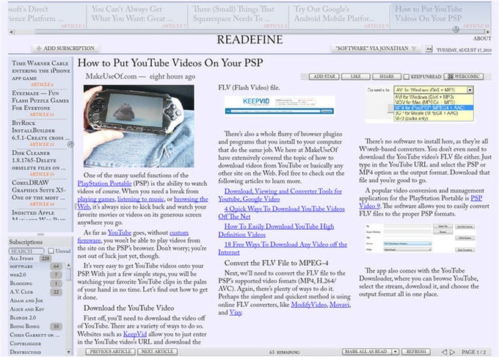Viewport: 499px width, 357px height.
Task: Go to the previous page with the left triangle
Action: pos(444,352)
